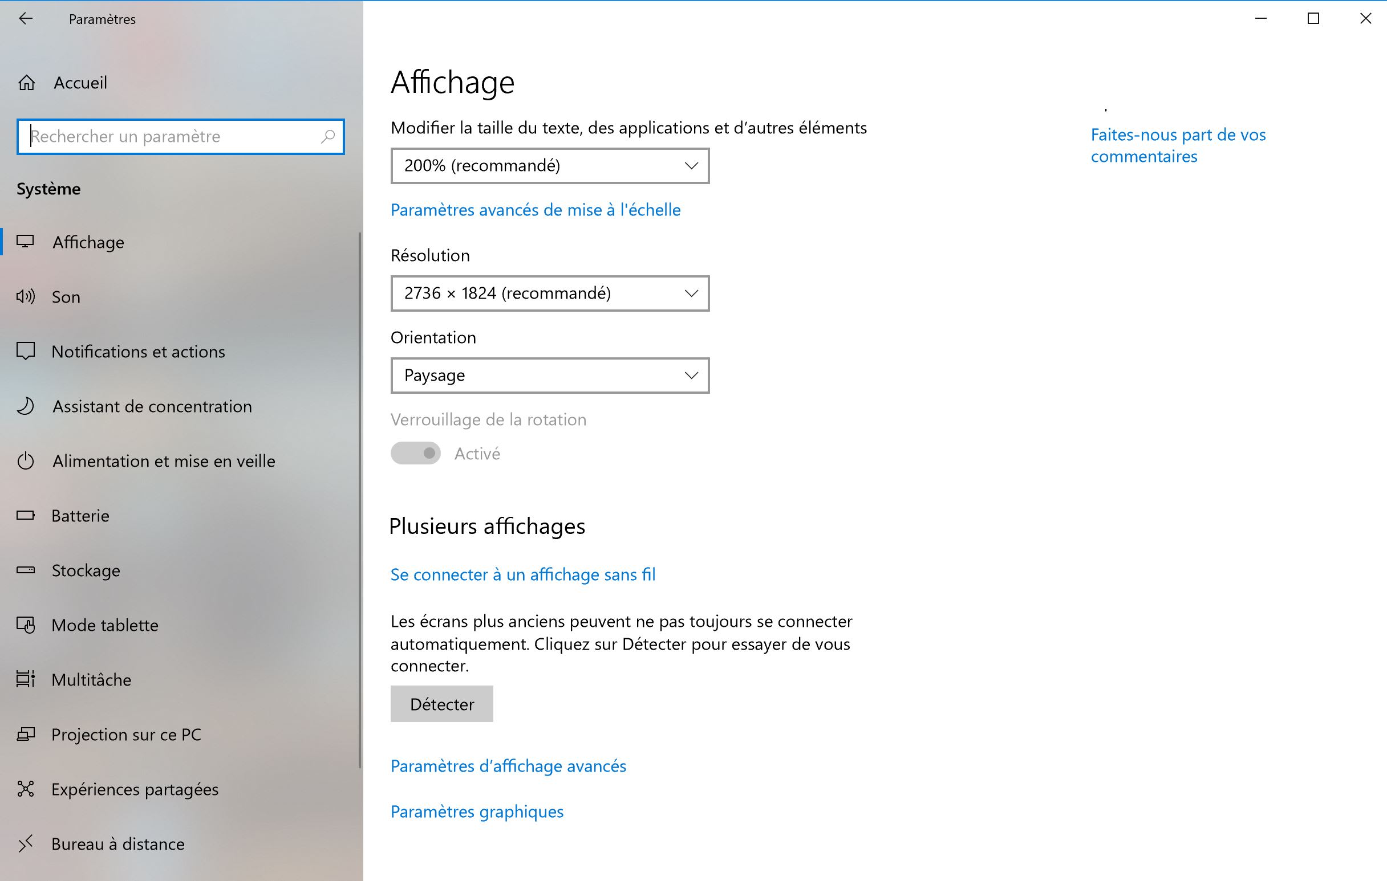Expand the Orientation Paysage dropdown

tap(550, 375)
